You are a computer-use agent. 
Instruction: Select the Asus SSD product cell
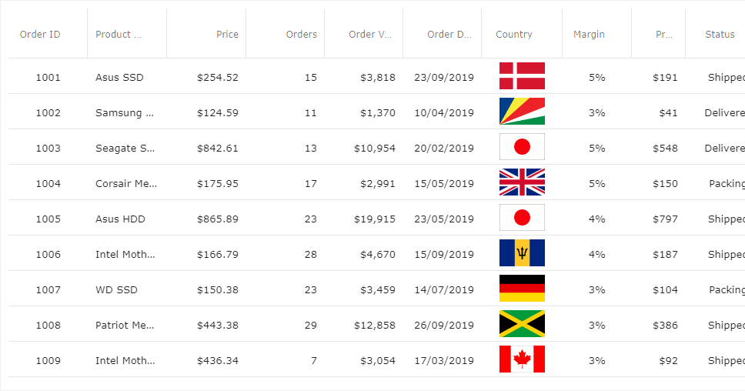click(x=119, y=77)
